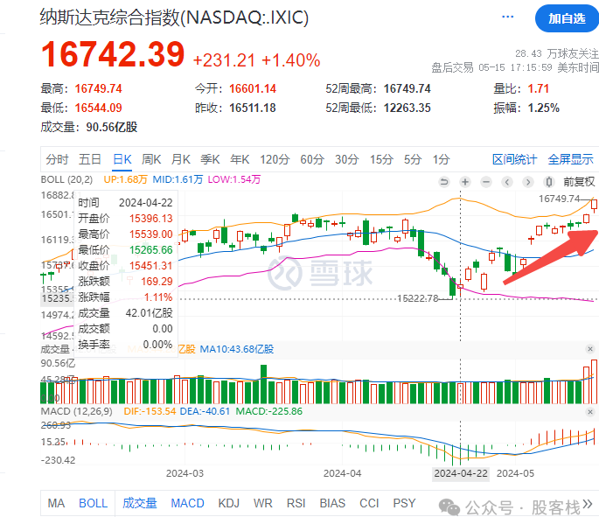
Task: Select the 15分 period tab
Action: pos(381,159)
